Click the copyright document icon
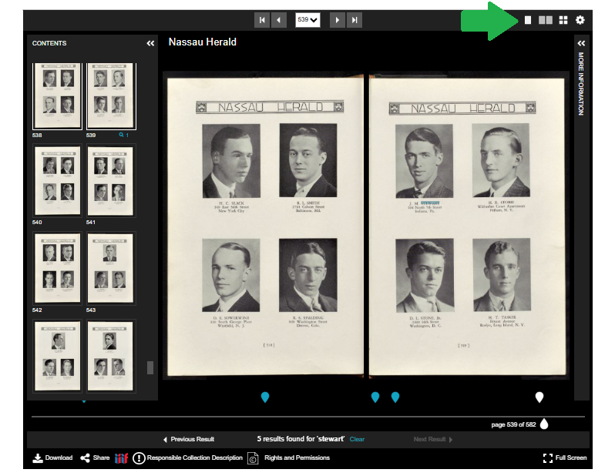This screenshot has height=476, width=615. pos(253,458)
